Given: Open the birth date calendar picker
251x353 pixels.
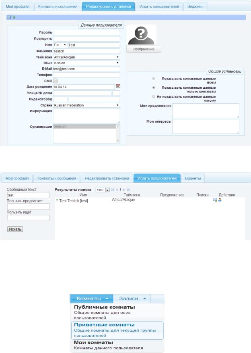Looking at the screenshot, I should (118, 86).
